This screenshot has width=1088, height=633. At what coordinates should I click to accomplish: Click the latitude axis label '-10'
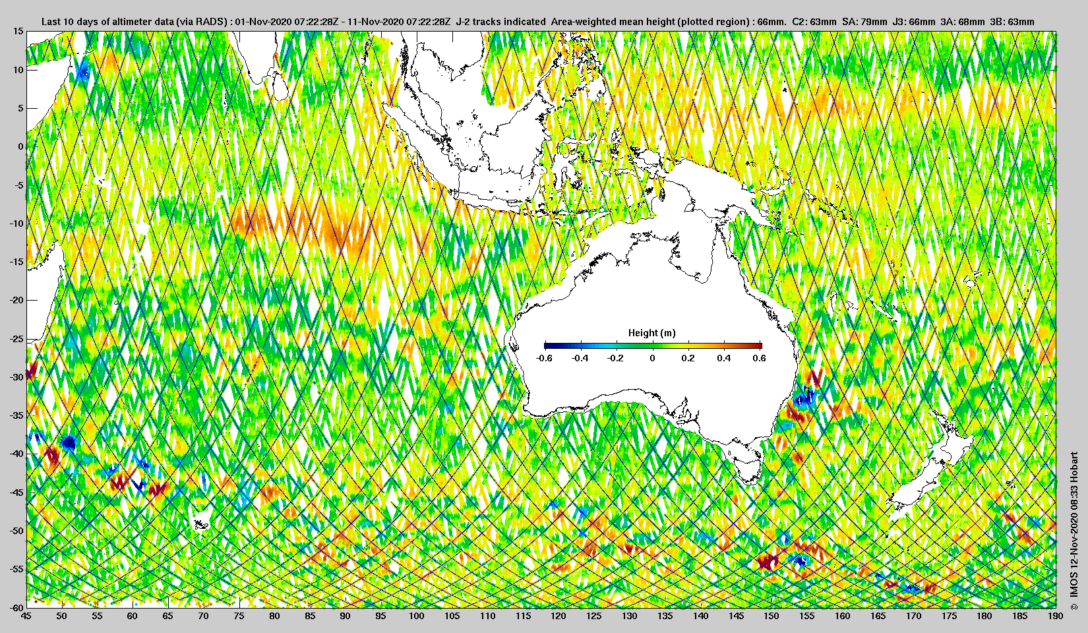[16, 224]
